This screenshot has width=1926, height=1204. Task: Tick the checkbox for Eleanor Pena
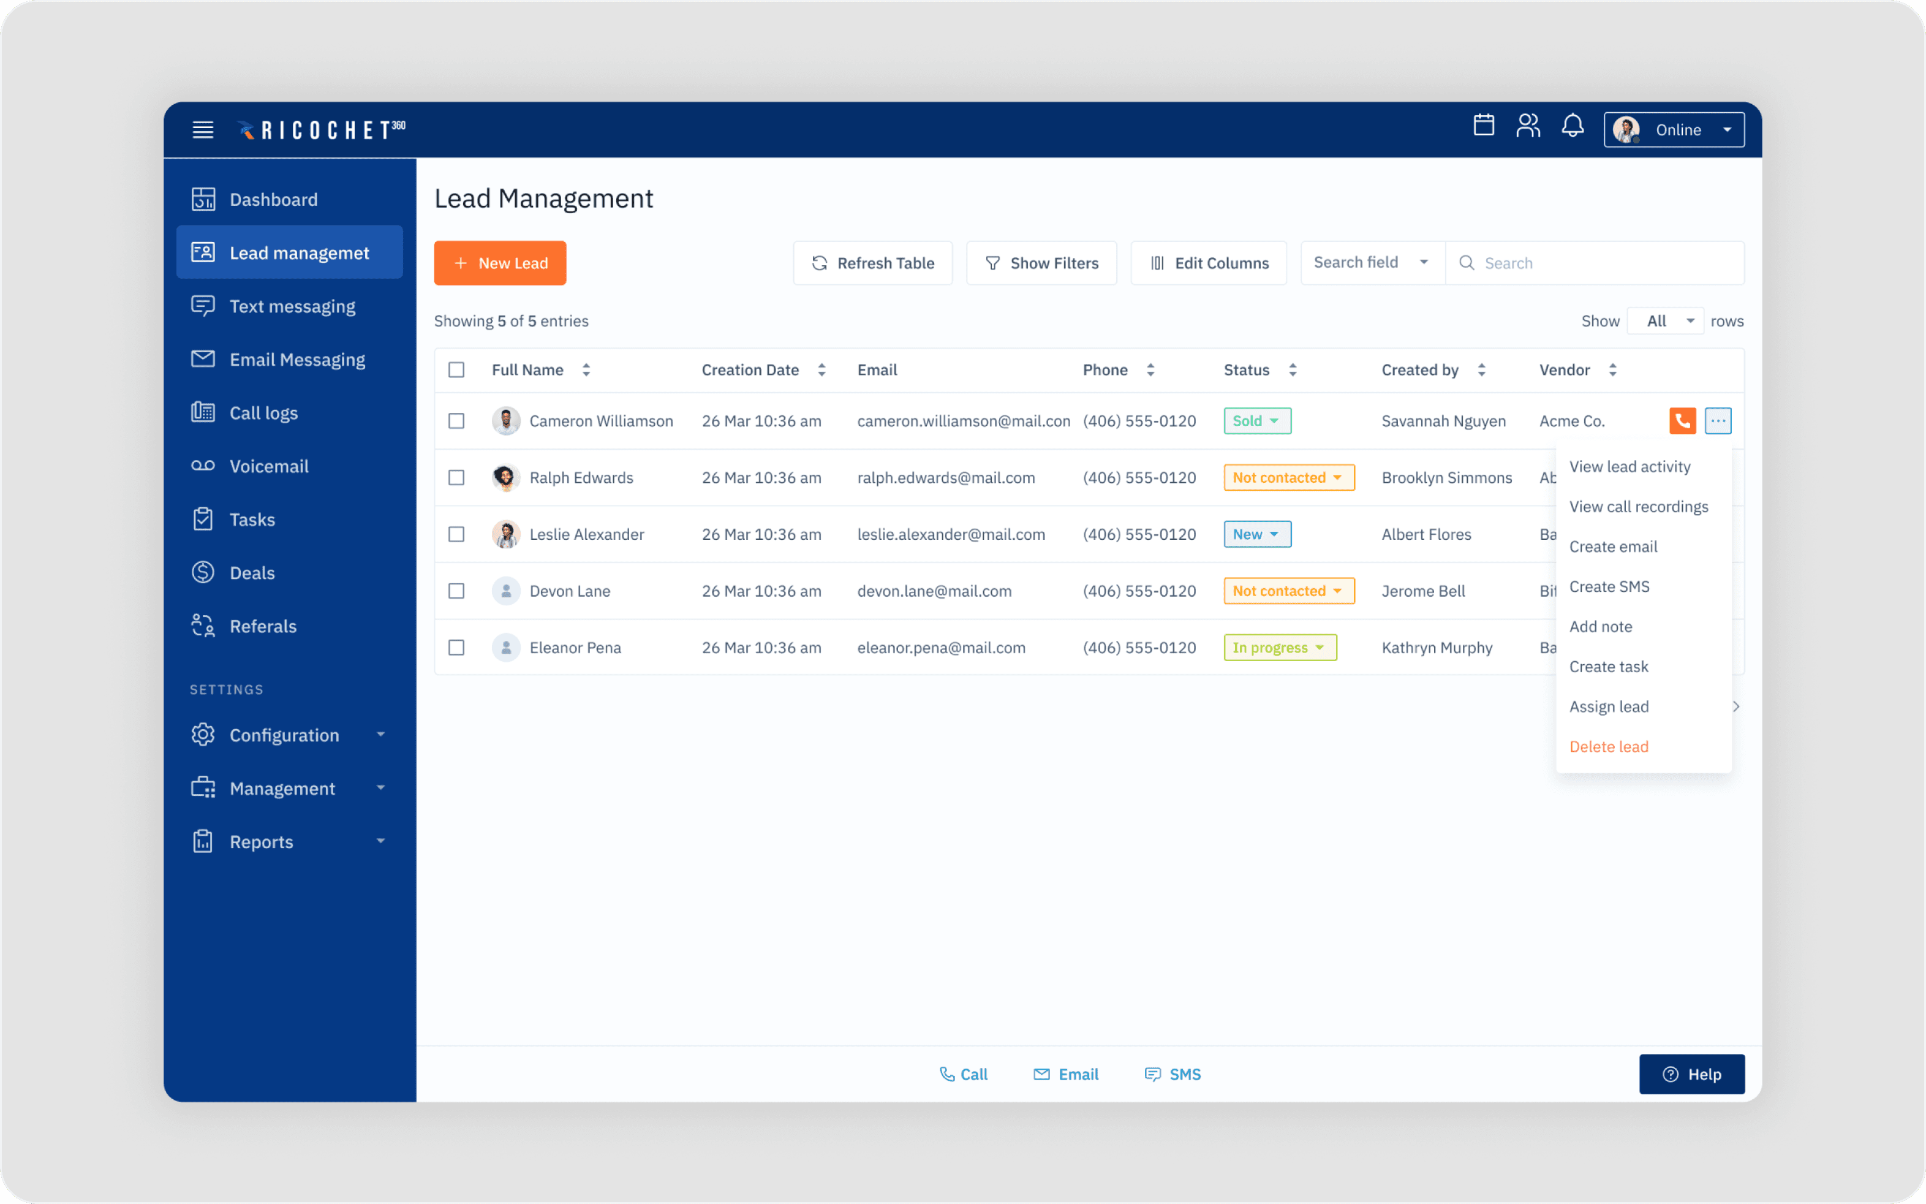point(456,648)
